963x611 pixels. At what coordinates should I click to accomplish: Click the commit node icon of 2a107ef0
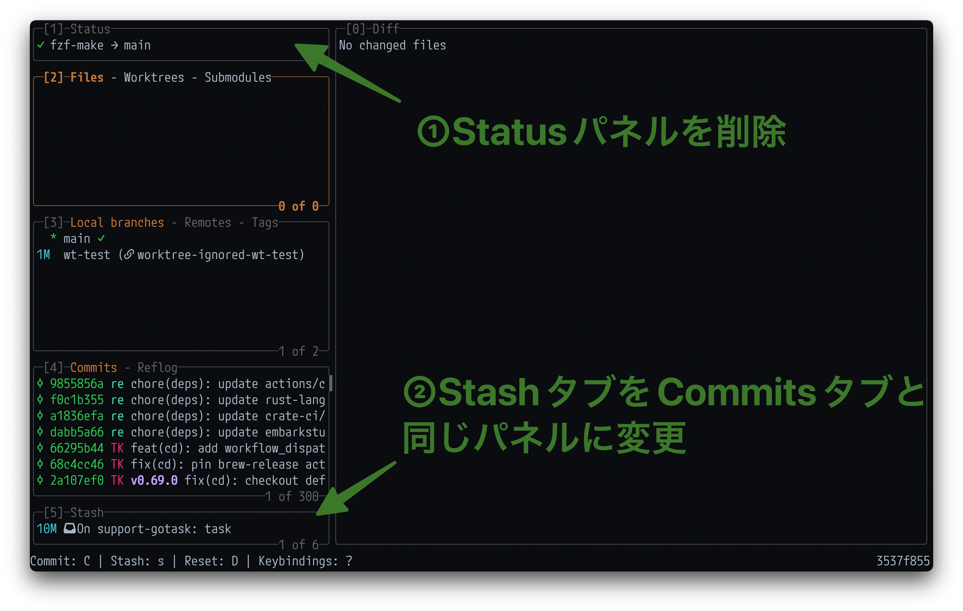[40, 480]
